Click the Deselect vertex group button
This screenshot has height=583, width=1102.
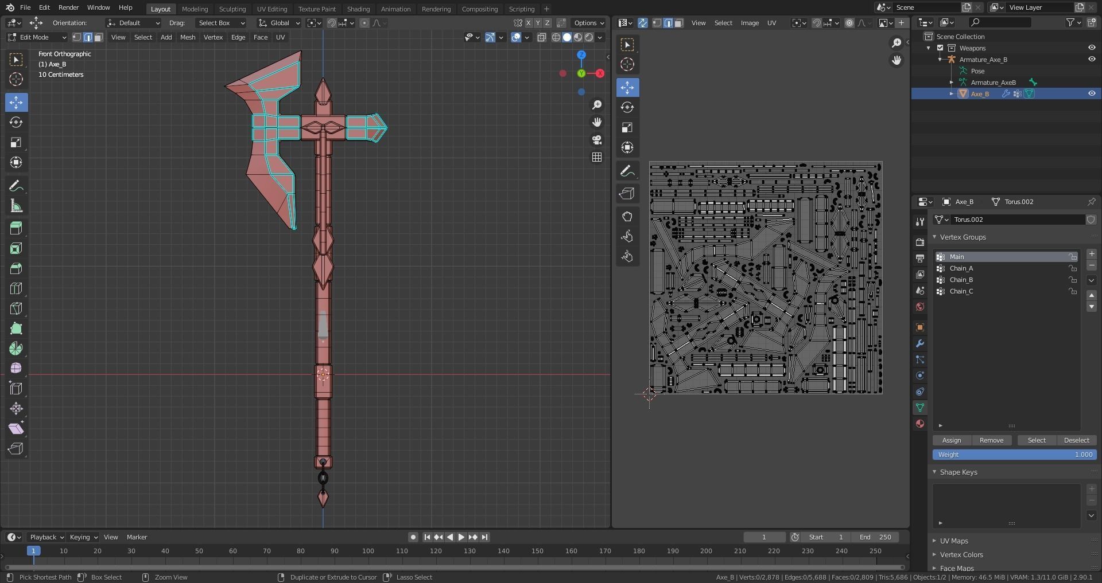(1076, 440)
